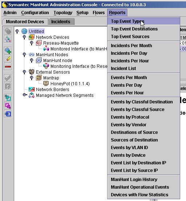Screen dimensions: 186x201
Task: Open Incidents Per Month report
Action: (143, 46)
